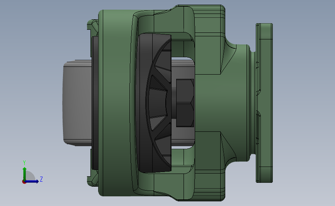Click the red origin point of the triad
335x206 pixels.
coord(24,182)
